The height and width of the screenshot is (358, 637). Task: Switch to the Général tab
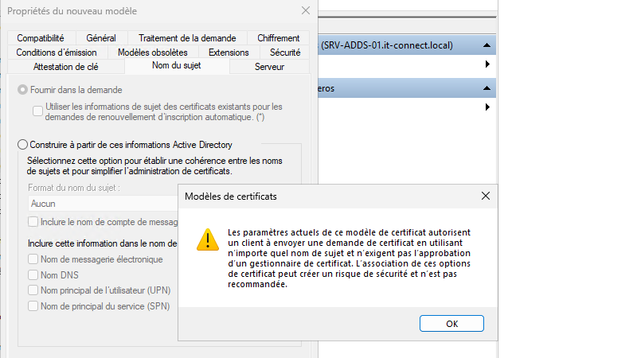click(x=101, y=38)
